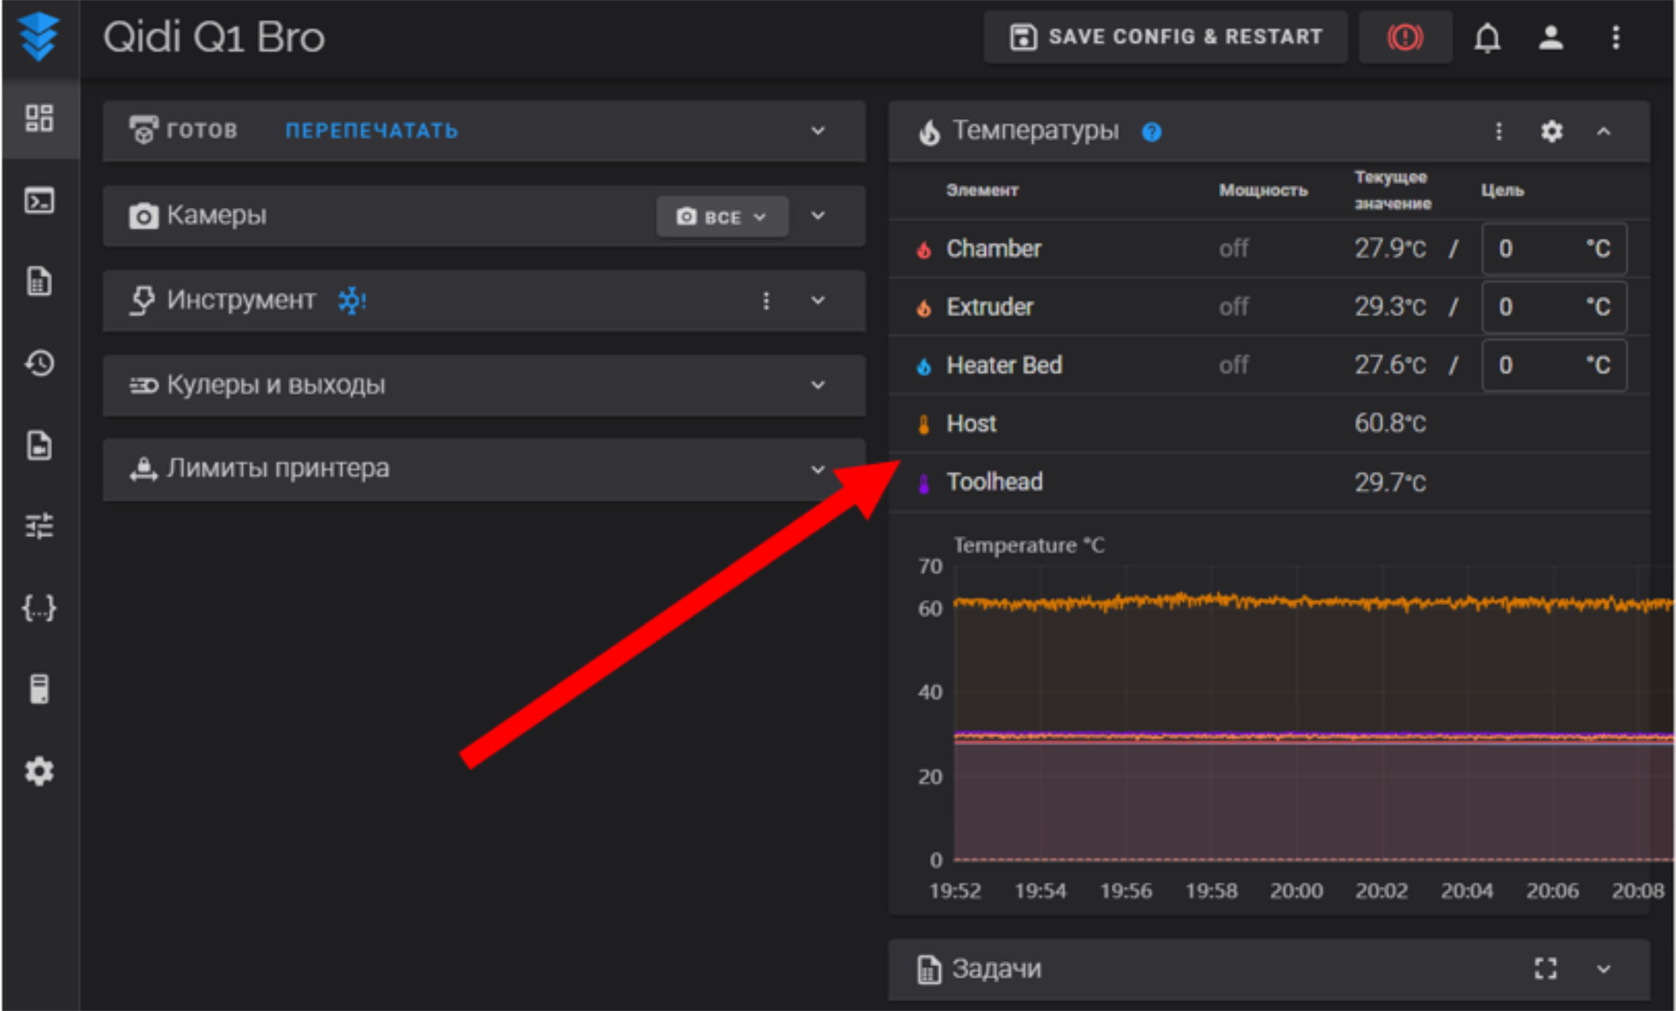This screenshot has width=1676, height=1011.
Task: Set Heater Bed target temperature field
Action: pos(1554,366)
